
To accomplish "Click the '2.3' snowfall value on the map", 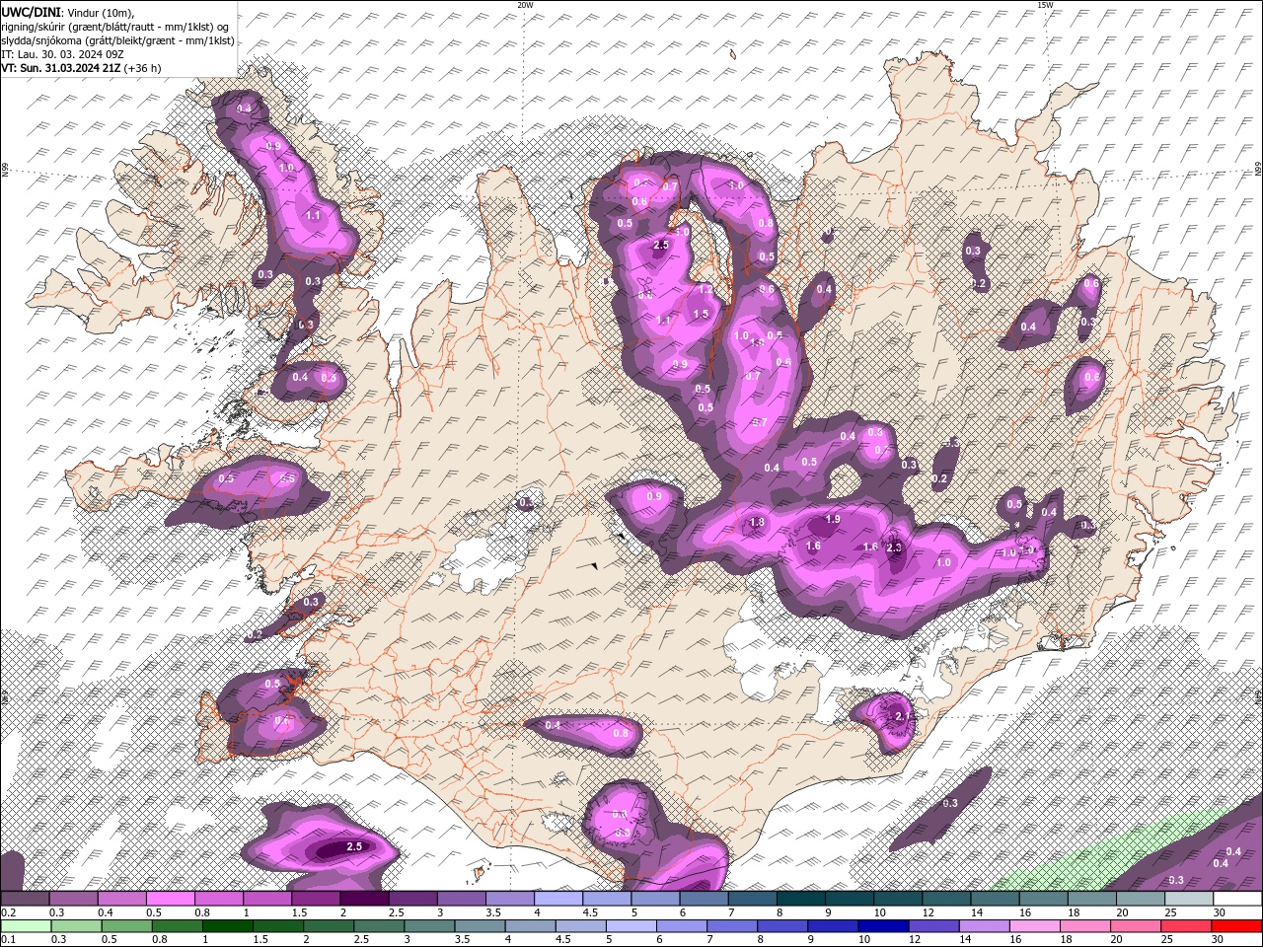I will [895, 547].
